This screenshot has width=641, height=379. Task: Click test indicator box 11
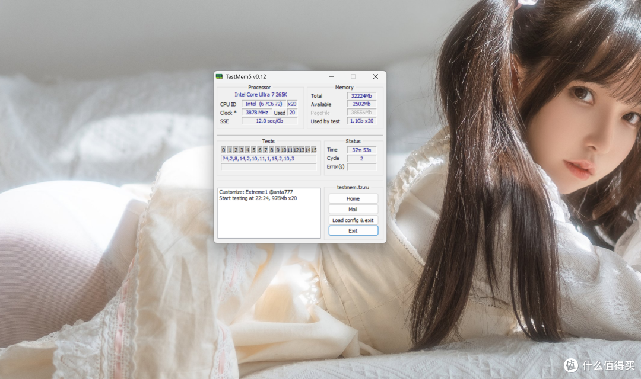point(290,150)
